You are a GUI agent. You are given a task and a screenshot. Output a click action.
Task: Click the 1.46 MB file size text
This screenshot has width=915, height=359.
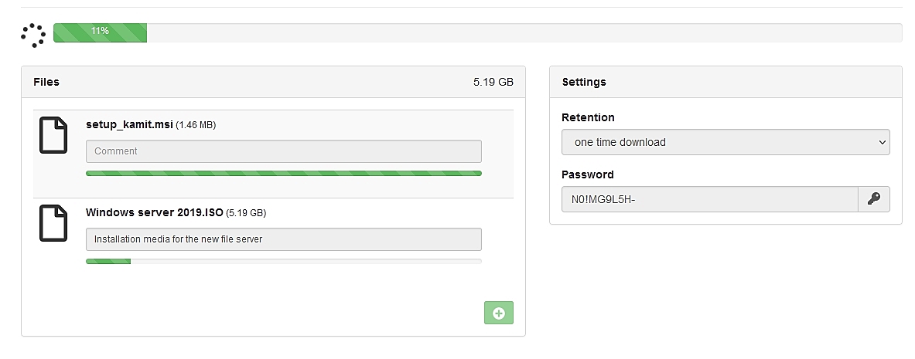[x=196, y=125]
